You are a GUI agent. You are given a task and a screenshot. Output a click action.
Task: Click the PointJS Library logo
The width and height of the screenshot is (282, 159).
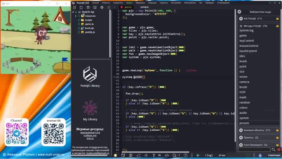click(90, 74)
